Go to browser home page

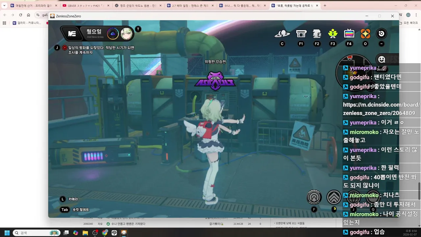pyautogui.click(x=29, y=15)
